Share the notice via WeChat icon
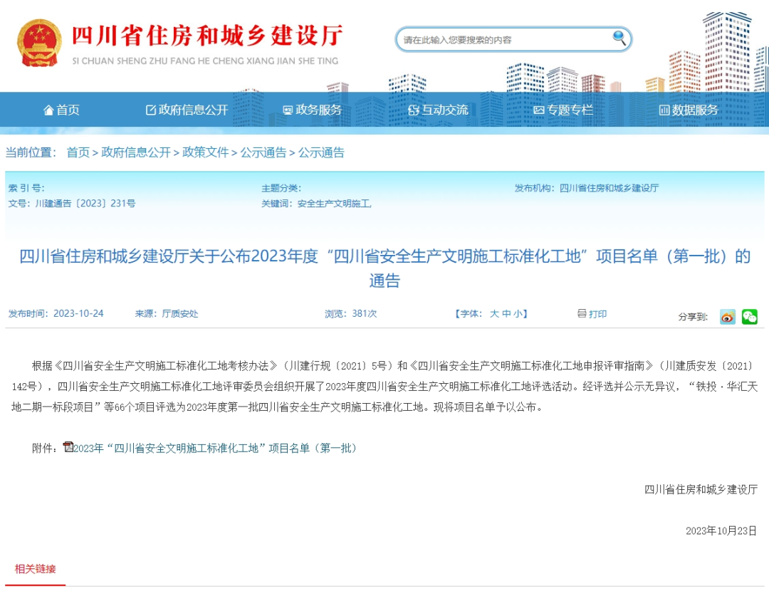769x591 pixels. pyautogui.click(x=749, y=317)
